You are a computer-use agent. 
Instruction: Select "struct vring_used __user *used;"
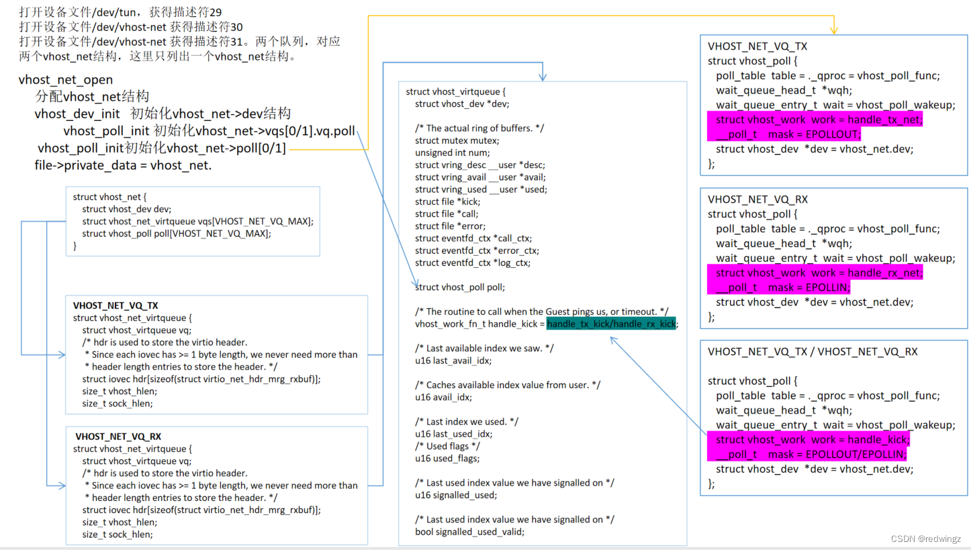pos(481,189)
